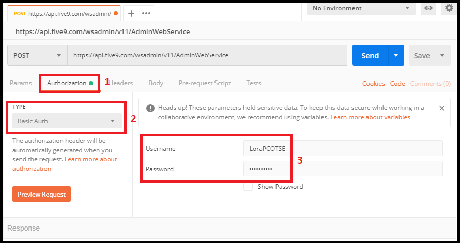The image size is (460, 243).
Task: Open the Cookies link
Action: point(374,84)
